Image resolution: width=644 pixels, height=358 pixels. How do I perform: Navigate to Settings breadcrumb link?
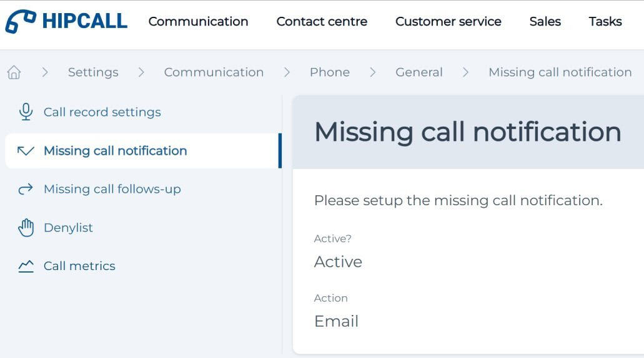93,72
